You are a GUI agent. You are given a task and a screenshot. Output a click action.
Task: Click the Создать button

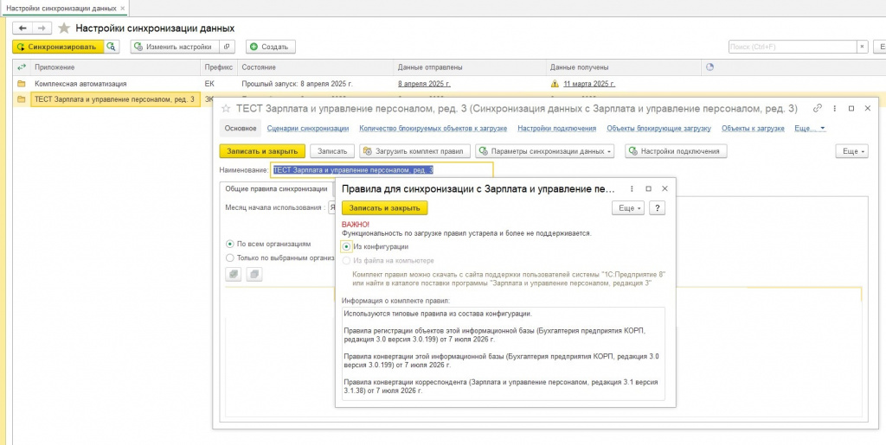coord(270,47)
